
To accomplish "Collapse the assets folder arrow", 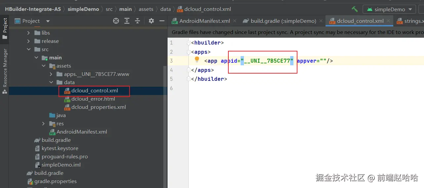I will click(x=43, y=66).
